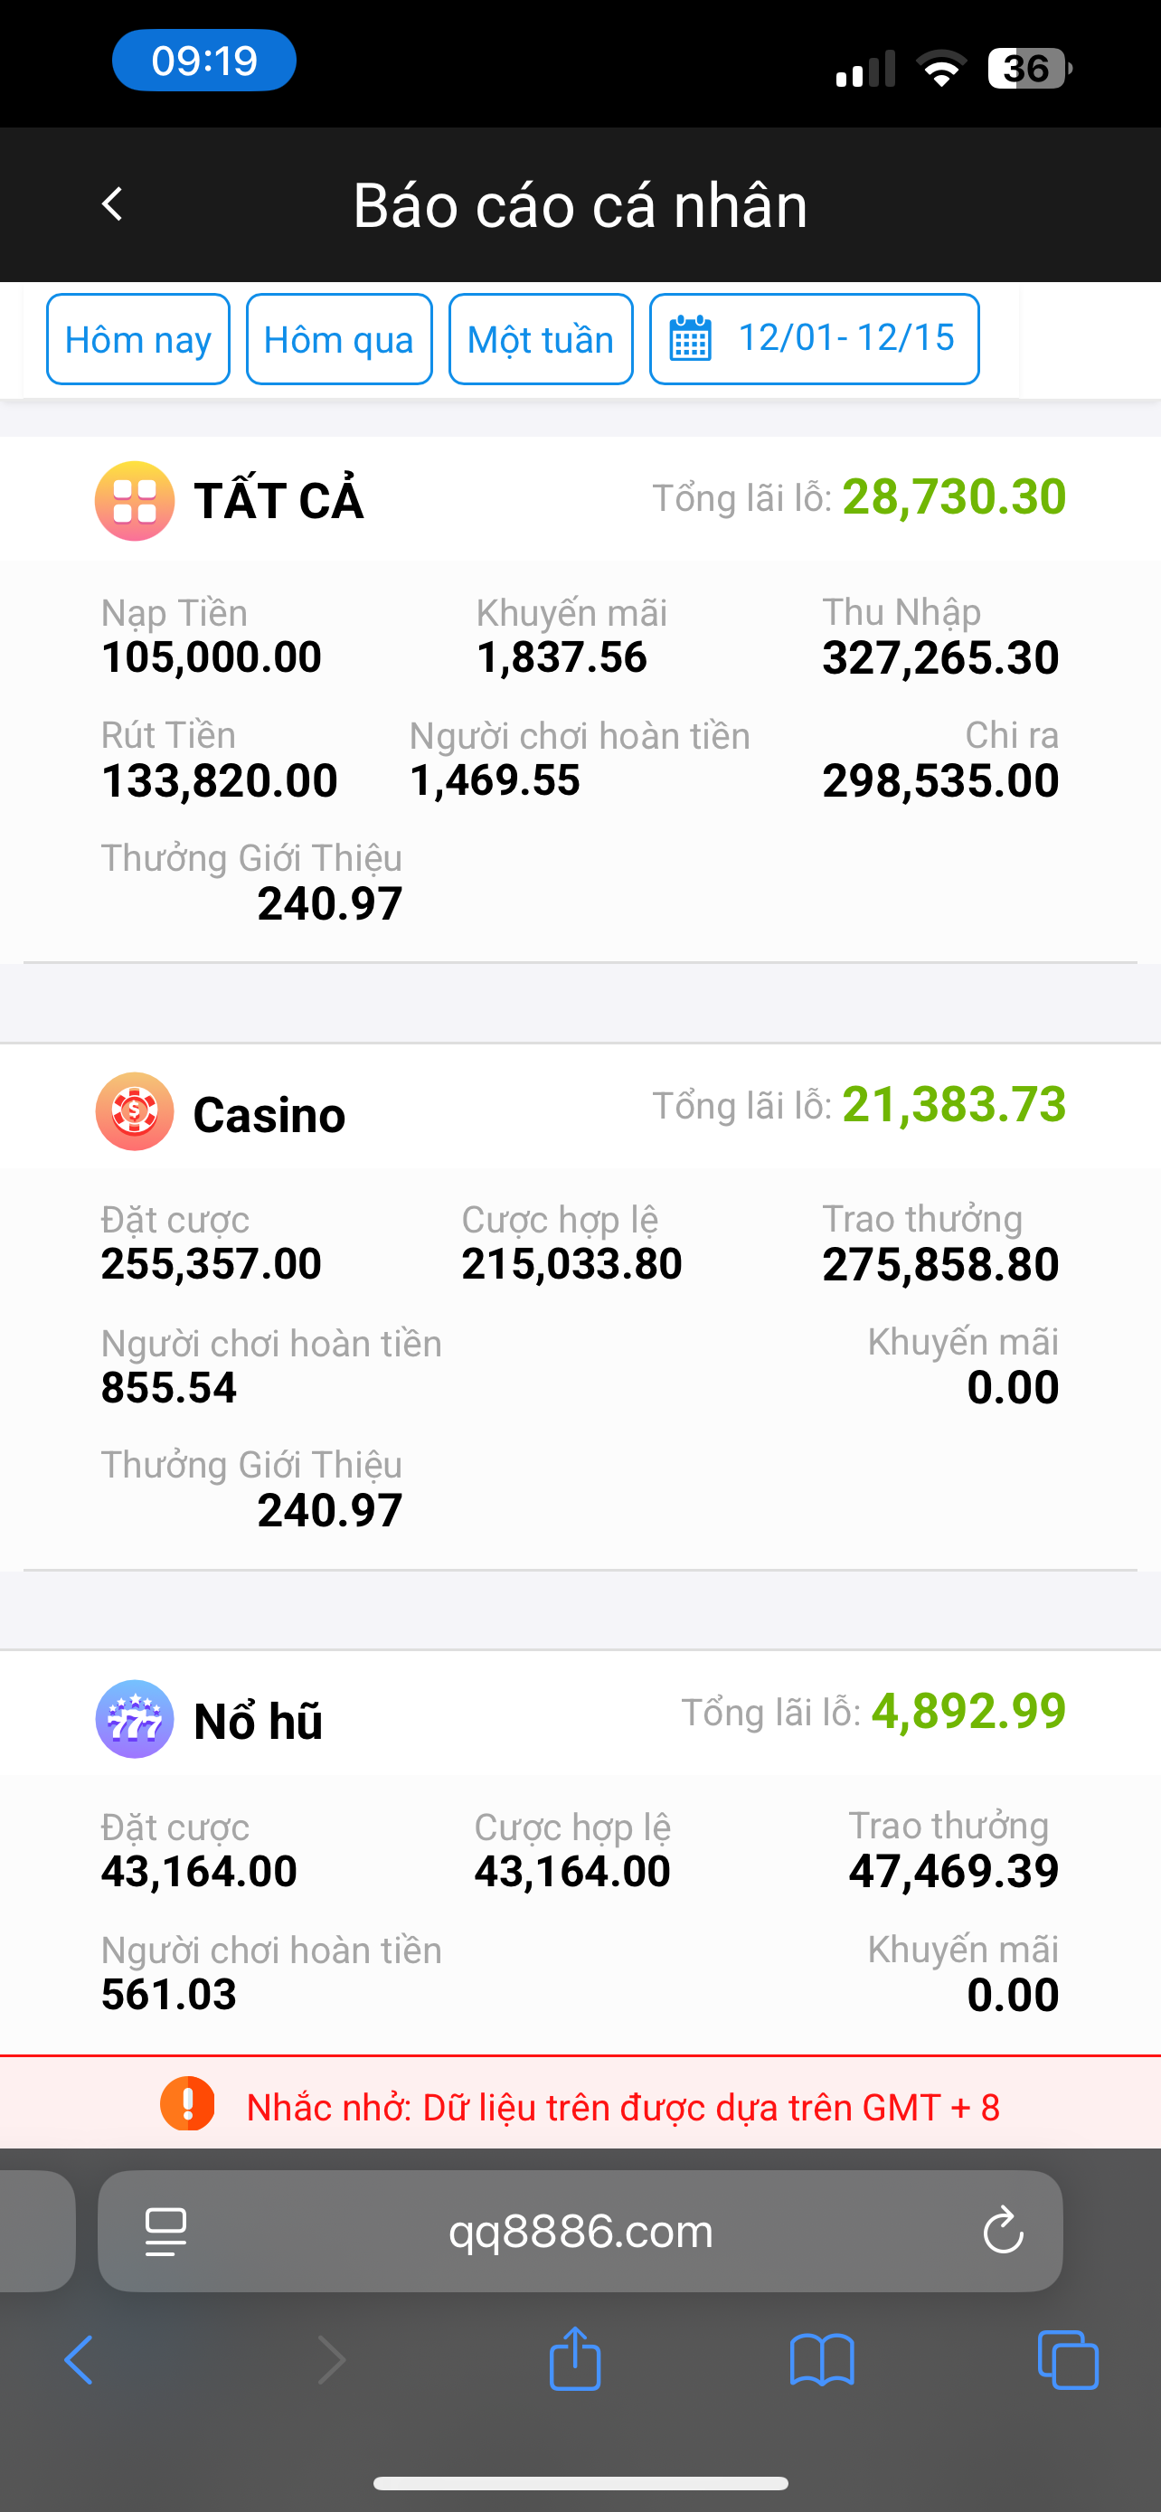Show the Safari open tabs overview

coord(1068,2360)
